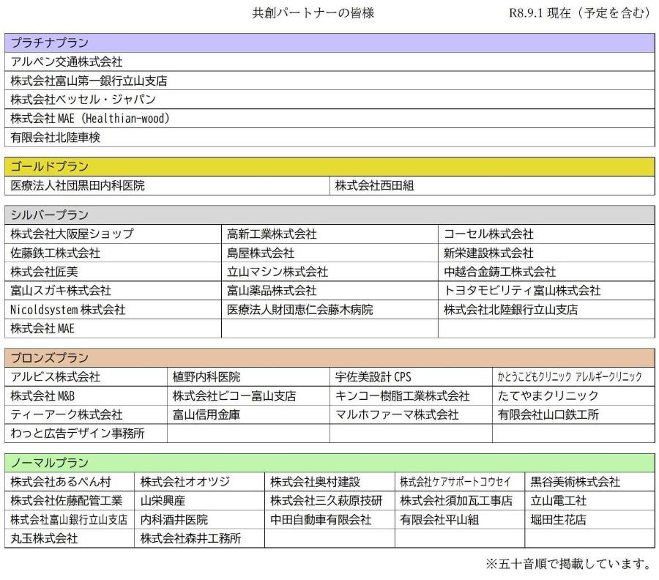The width and height of the screenshot is (659, 580).
Task: Click 株式会社西田組 cell
Action: (x=492, y=186)
